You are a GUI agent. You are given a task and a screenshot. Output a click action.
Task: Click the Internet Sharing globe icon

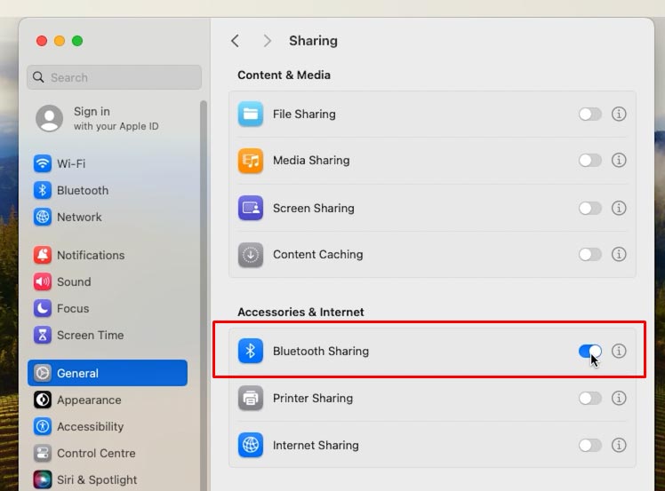250,445
